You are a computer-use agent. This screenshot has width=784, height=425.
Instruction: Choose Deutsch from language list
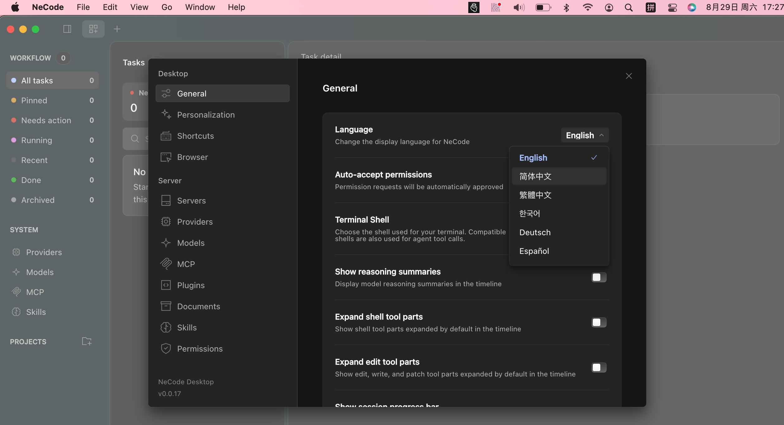coord(559,232)
